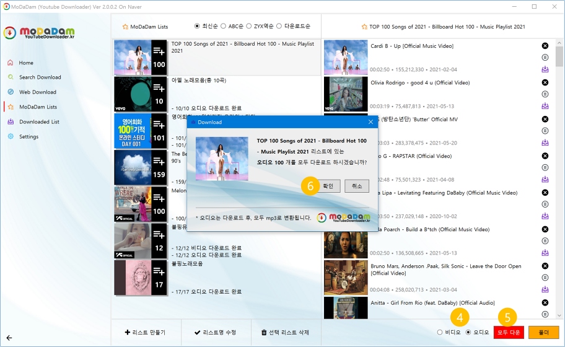The height and width of the screenshot is (347, 565).
Task: Click the MoDaDam Lists star icon
Action: click(11, 107)
